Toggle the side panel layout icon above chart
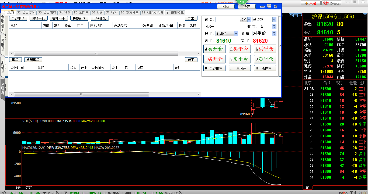Viewport: 368px width, 194px height. (x=300, y=15)
